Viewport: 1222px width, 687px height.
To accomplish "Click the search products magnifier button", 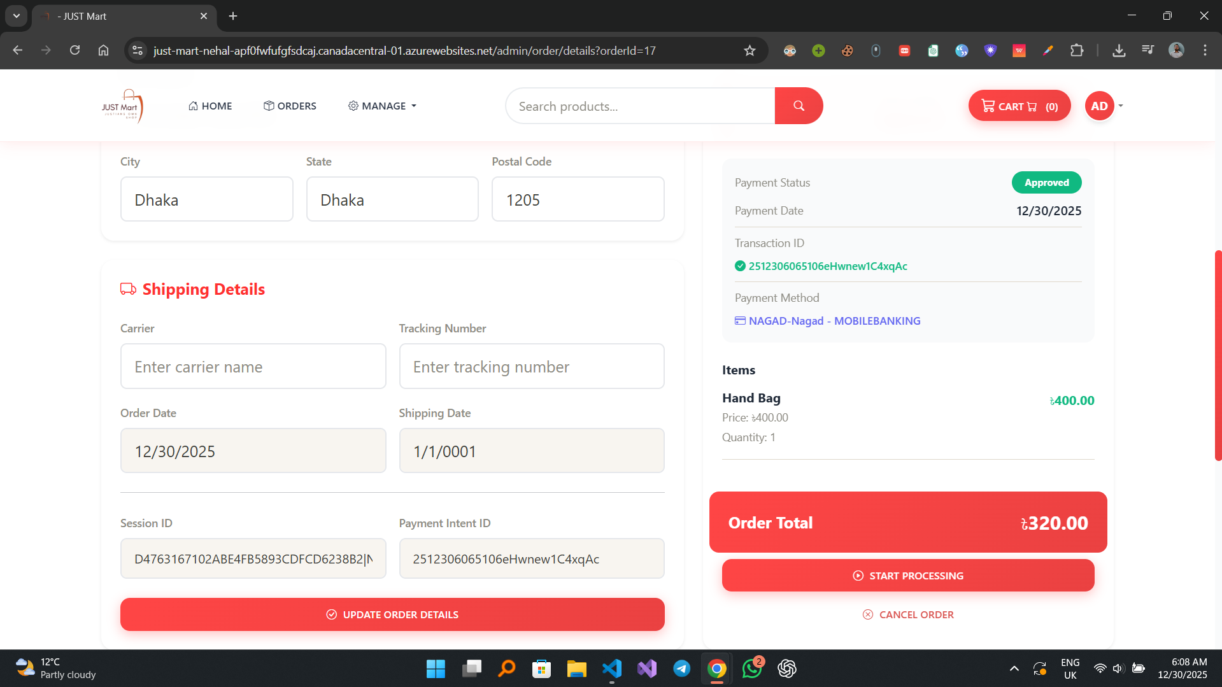I will click(799, 106).
